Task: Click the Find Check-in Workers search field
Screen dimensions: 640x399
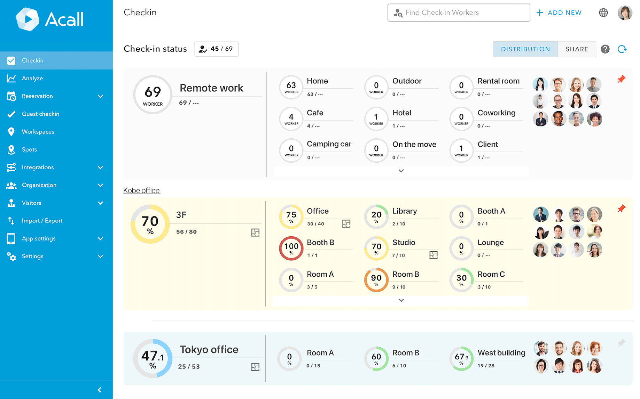Action: tap(459, 13)
